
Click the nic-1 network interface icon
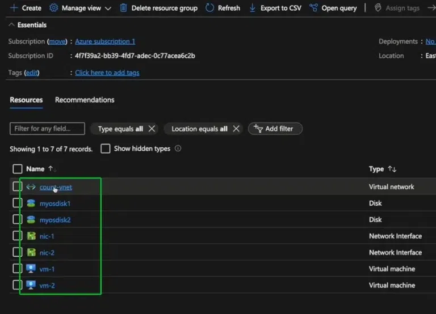pyautogui.click(x=31, y=236)
